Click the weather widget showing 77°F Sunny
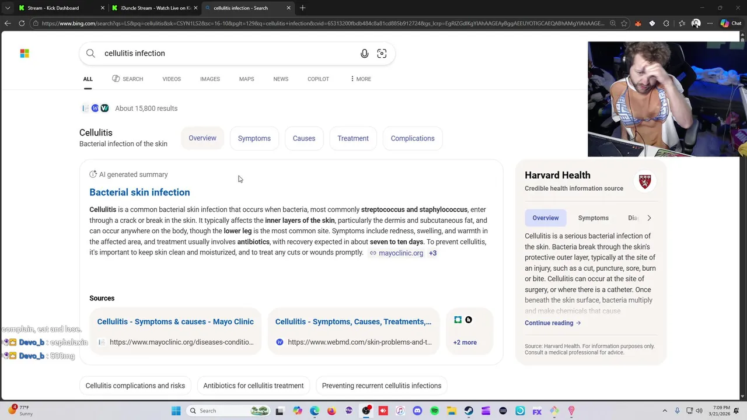Image resolution: width=747 pixels, height=420 pixels. (x=20, y=411)
